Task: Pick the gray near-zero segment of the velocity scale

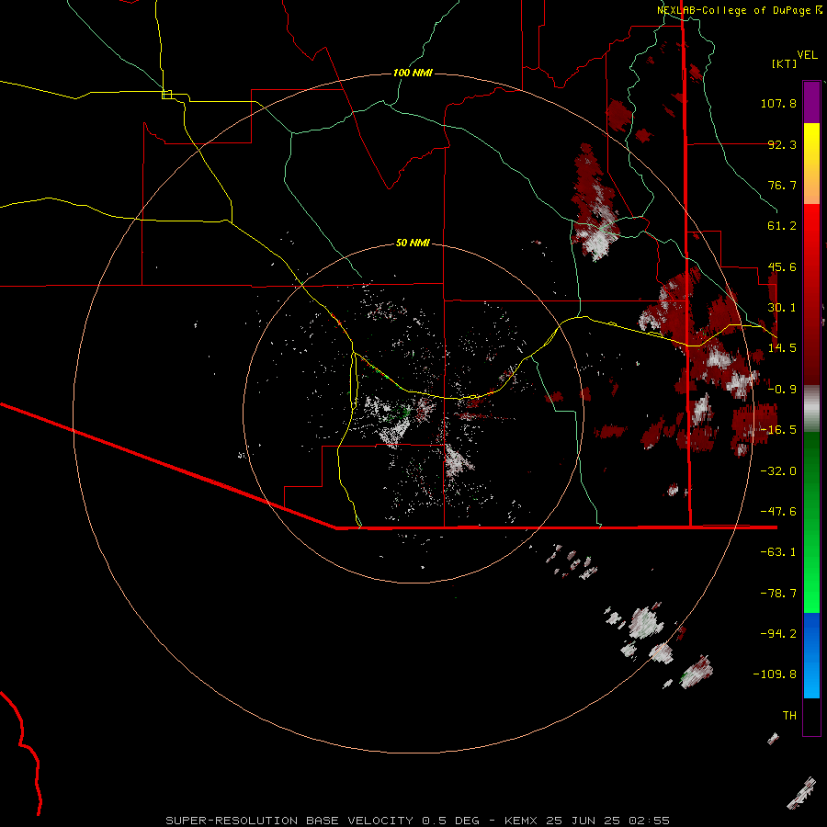Action: click(x=811, y=409)
